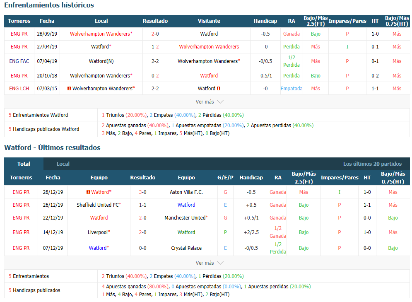Click G/E/P header in latest results table

click(x=225, y=178)
